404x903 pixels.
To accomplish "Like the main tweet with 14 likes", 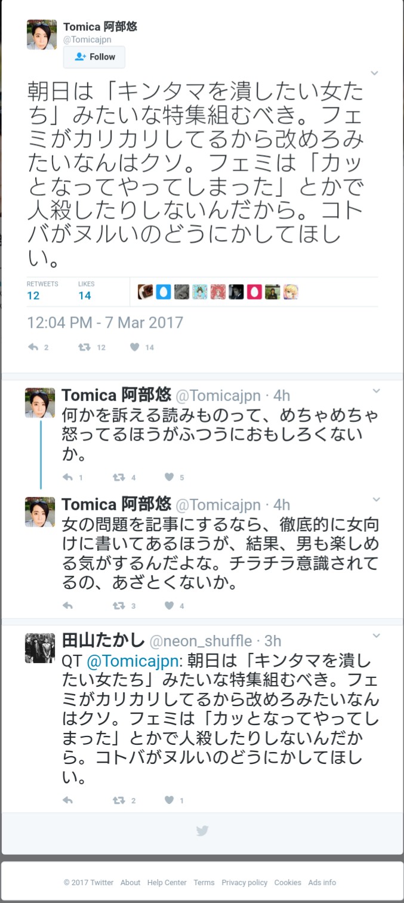I will [x=135, y=347].
